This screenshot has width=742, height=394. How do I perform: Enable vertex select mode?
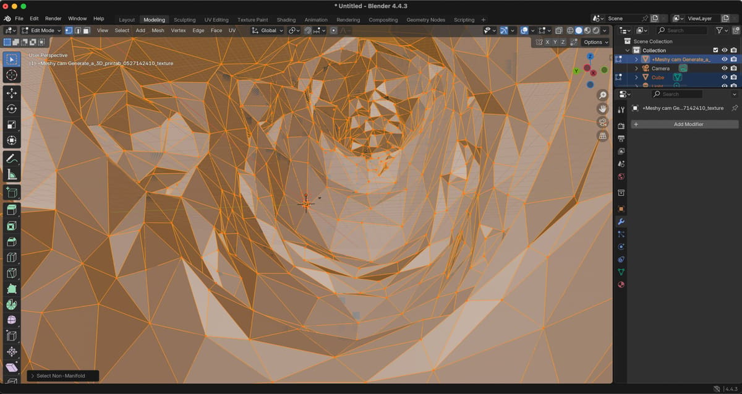click(69, 30)
